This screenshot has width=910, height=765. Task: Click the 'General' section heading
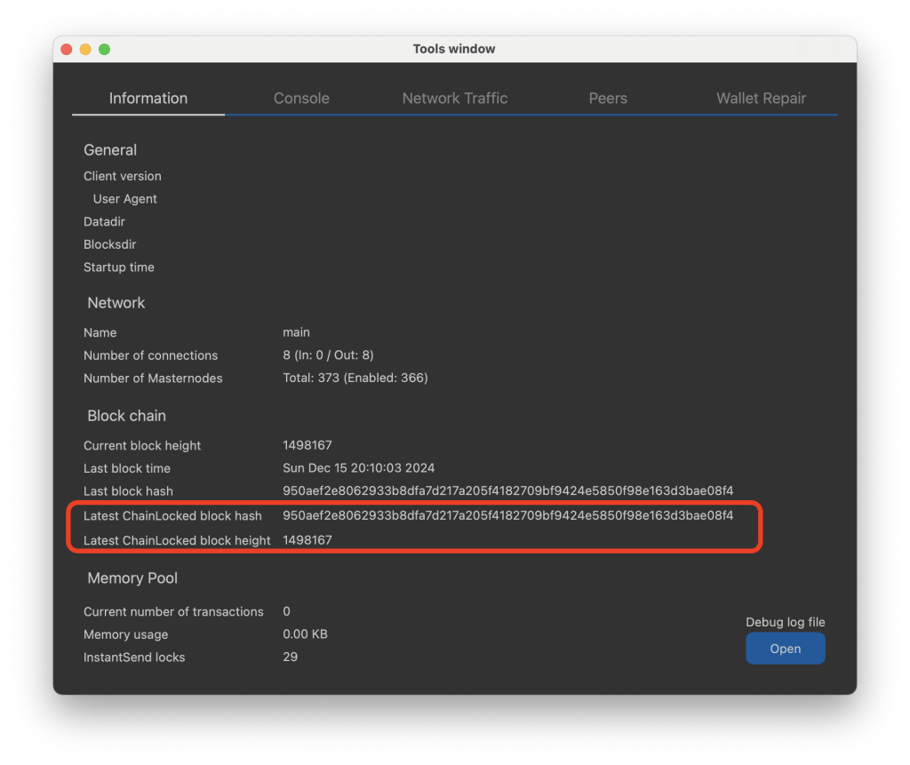pyautogui.click(x=110, y=150)
